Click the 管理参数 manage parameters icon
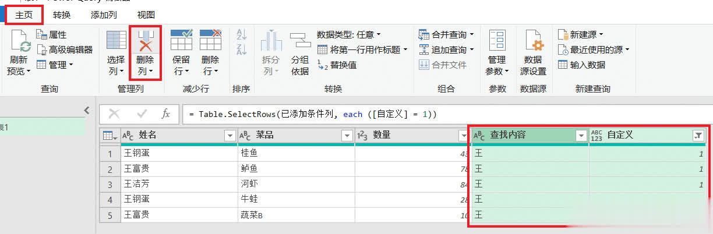713x234 pixels. point(497,42)
